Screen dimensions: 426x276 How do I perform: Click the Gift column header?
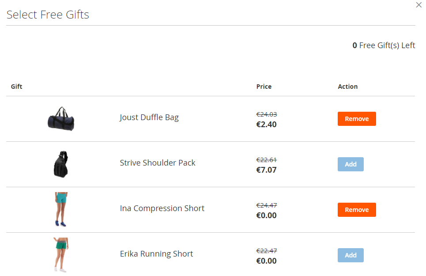[17, 87]
